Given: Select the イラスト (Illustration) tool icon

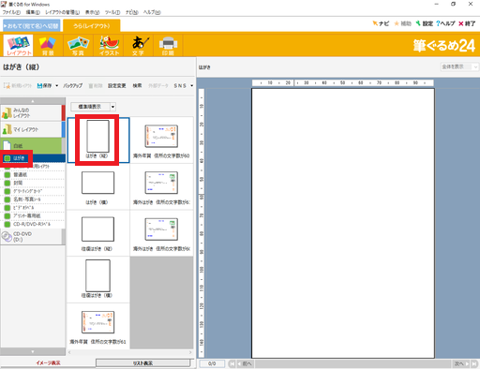Looking at the screenshot, I should tap(109, 45).
